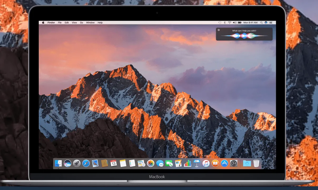This screenshot has width=318, height=190.
Task: Open Launchpad rocket icon in dock
Action: [x=77, y=163]
